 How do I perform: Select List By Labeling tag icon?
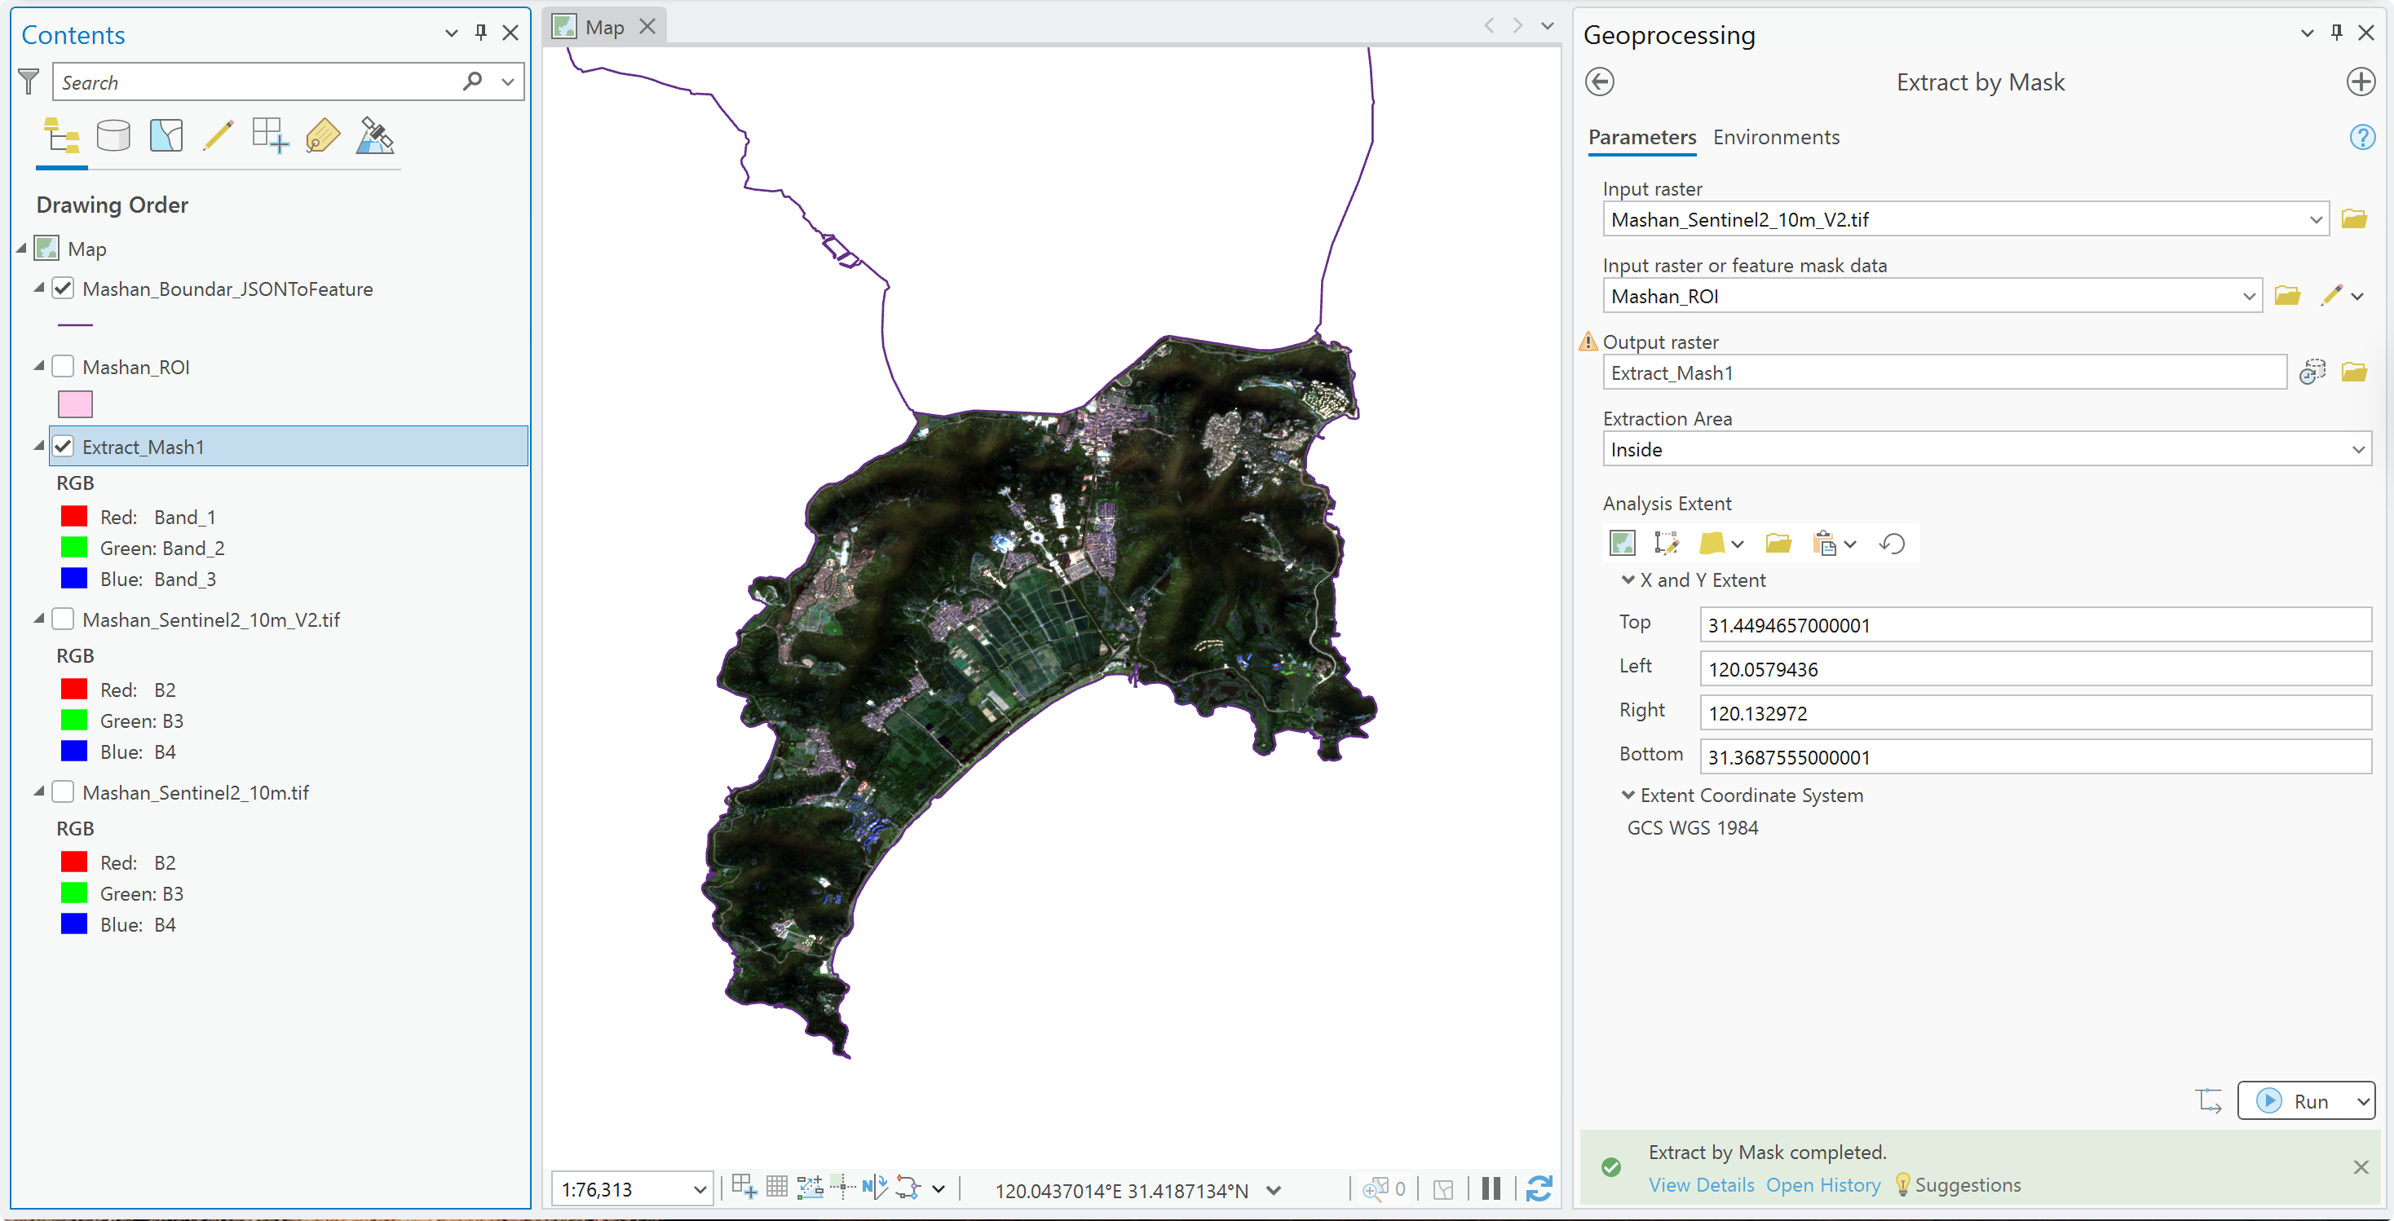pos(322,137)
